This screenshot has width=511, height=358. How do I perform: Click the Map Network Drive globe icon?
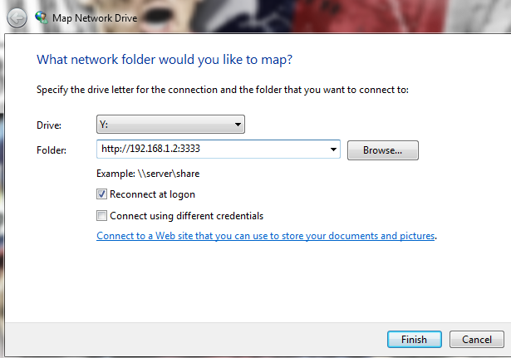pos(41,17)
